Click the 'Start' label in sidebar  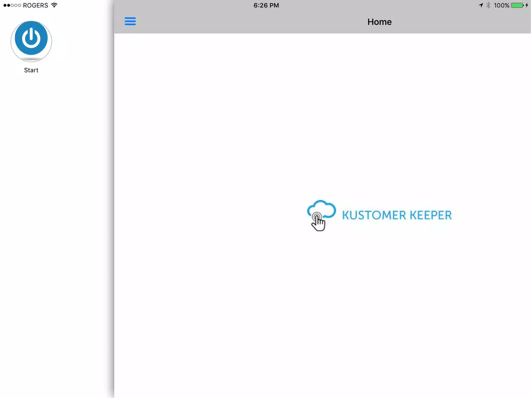click(x=31, y=70)
